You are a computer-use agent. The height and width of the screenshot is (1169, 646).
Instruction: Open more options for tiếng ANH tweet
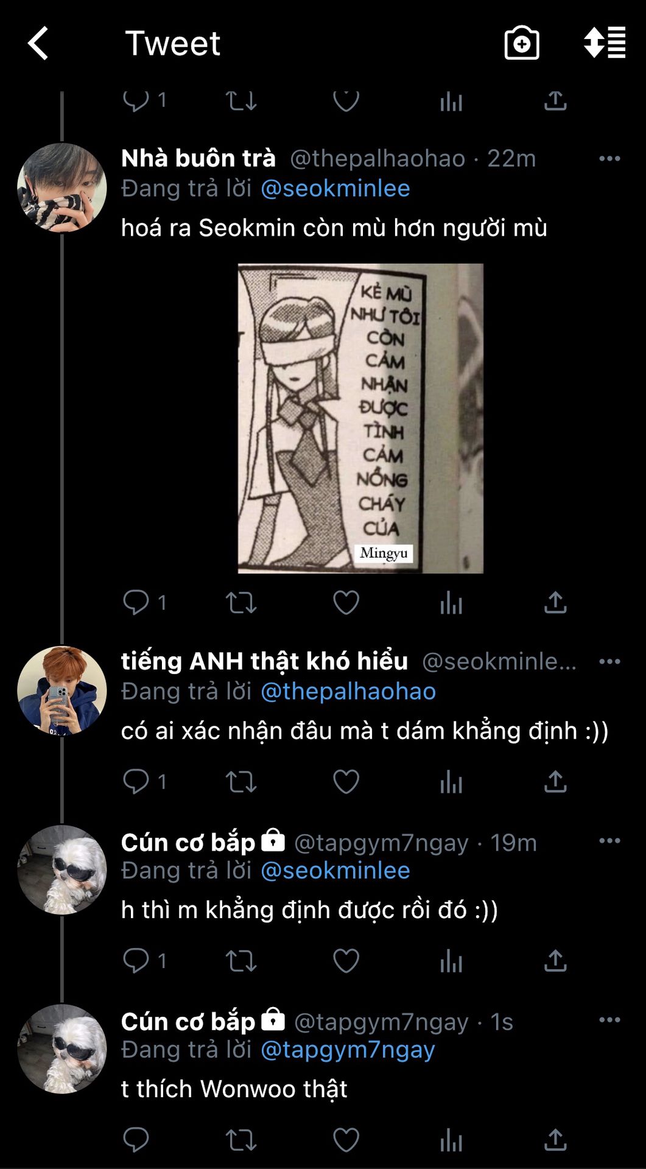click(x=609, y=662)
